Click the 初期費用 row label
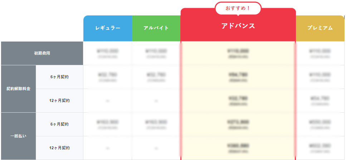346x160 pixels. [42, 53]
